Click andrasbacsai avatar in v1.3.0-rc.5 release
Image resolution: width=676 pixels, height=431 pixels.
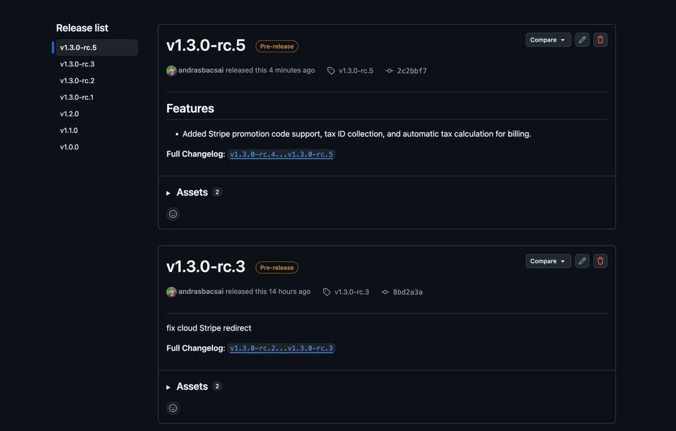(x=171, y=71)
